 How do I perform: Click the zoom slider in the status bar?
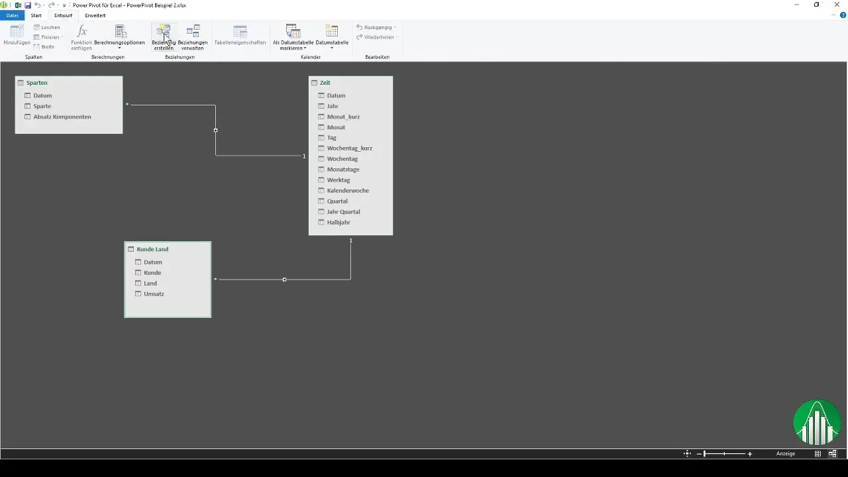(724, 454)
